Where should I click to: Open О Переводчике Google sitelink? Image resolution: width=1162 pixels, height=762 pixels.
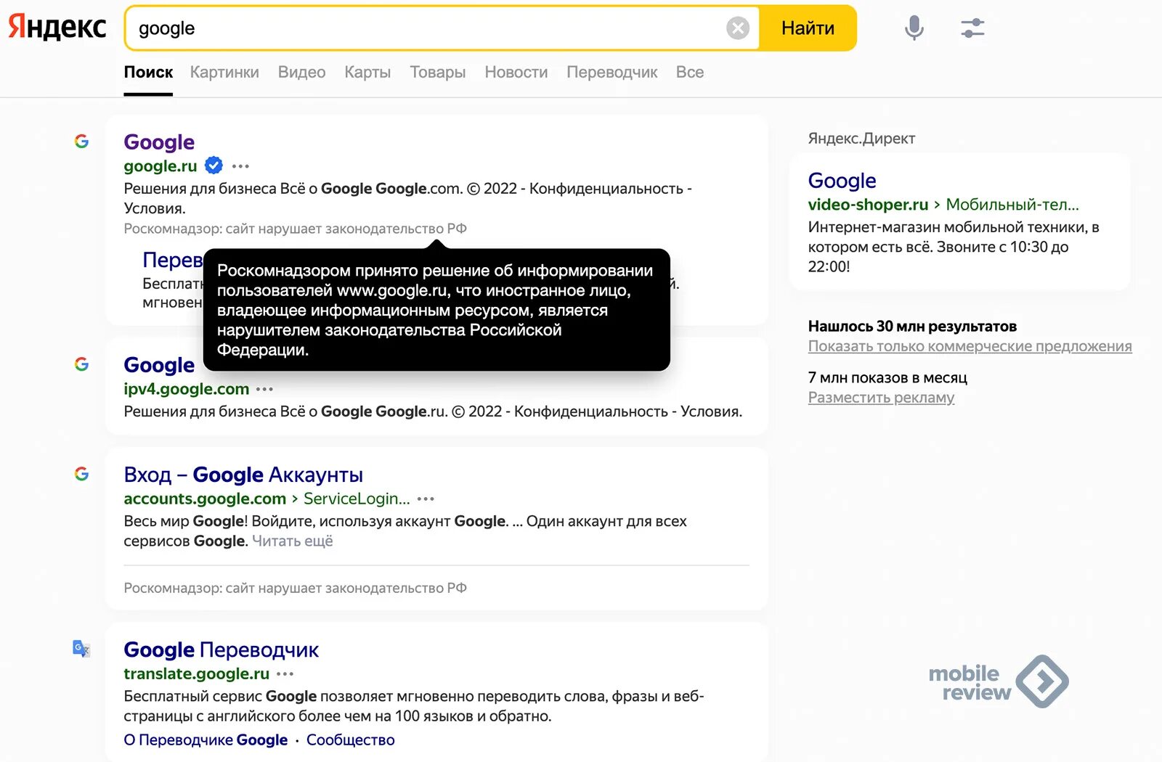click(x=206, y=740)
